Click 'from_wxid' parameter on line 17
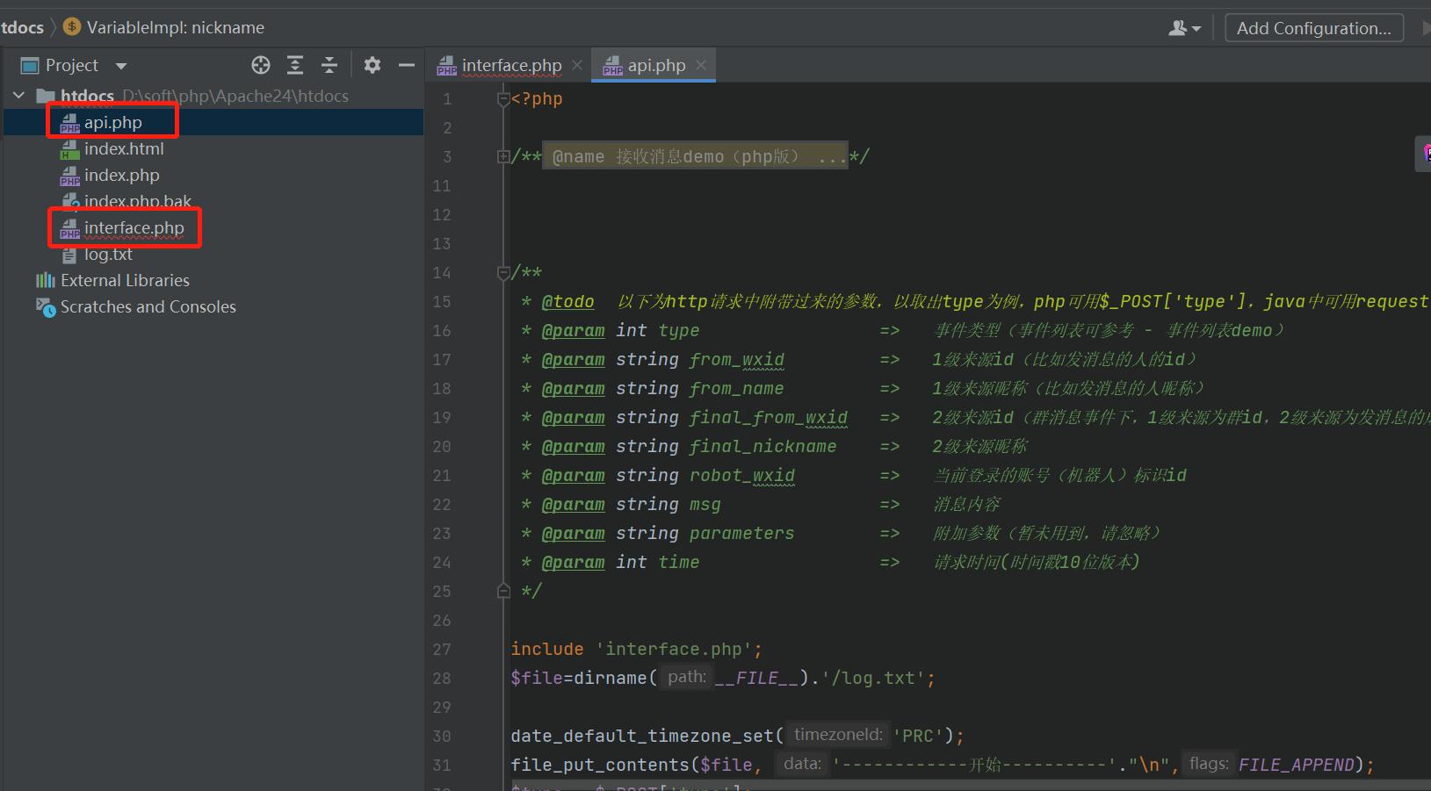Image resolution: width=1431 pixels, height=791 pixels. pos(736,360)
